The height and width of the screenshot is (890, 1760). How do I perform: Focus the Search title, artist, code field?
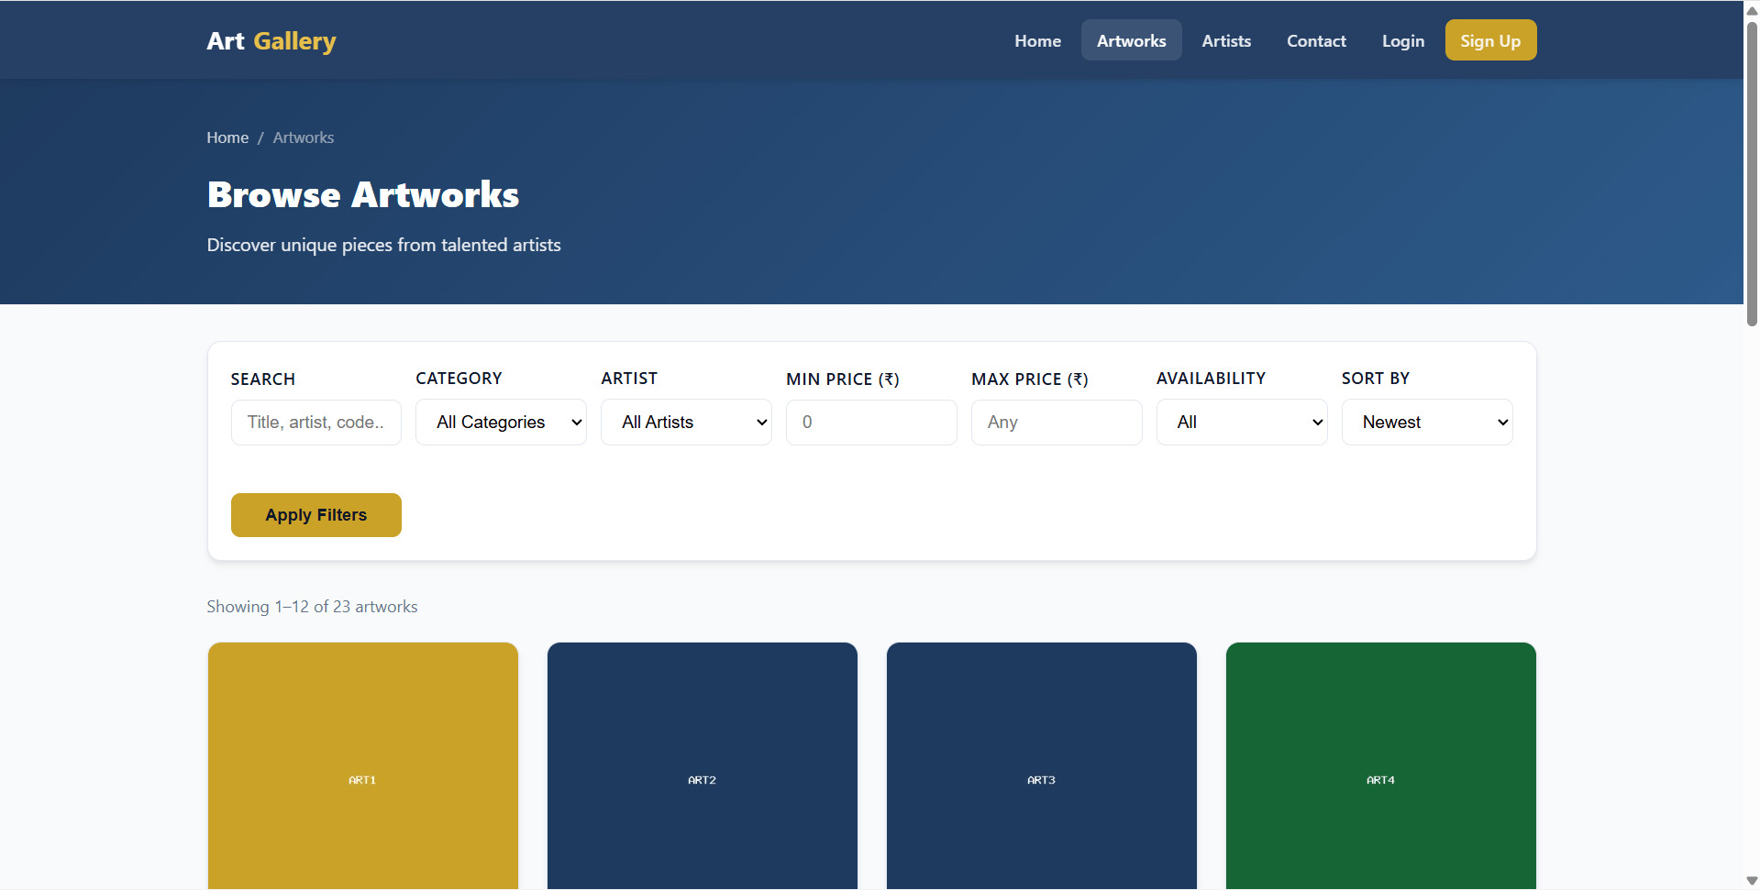pyautogui.click(x=316, y=423)
